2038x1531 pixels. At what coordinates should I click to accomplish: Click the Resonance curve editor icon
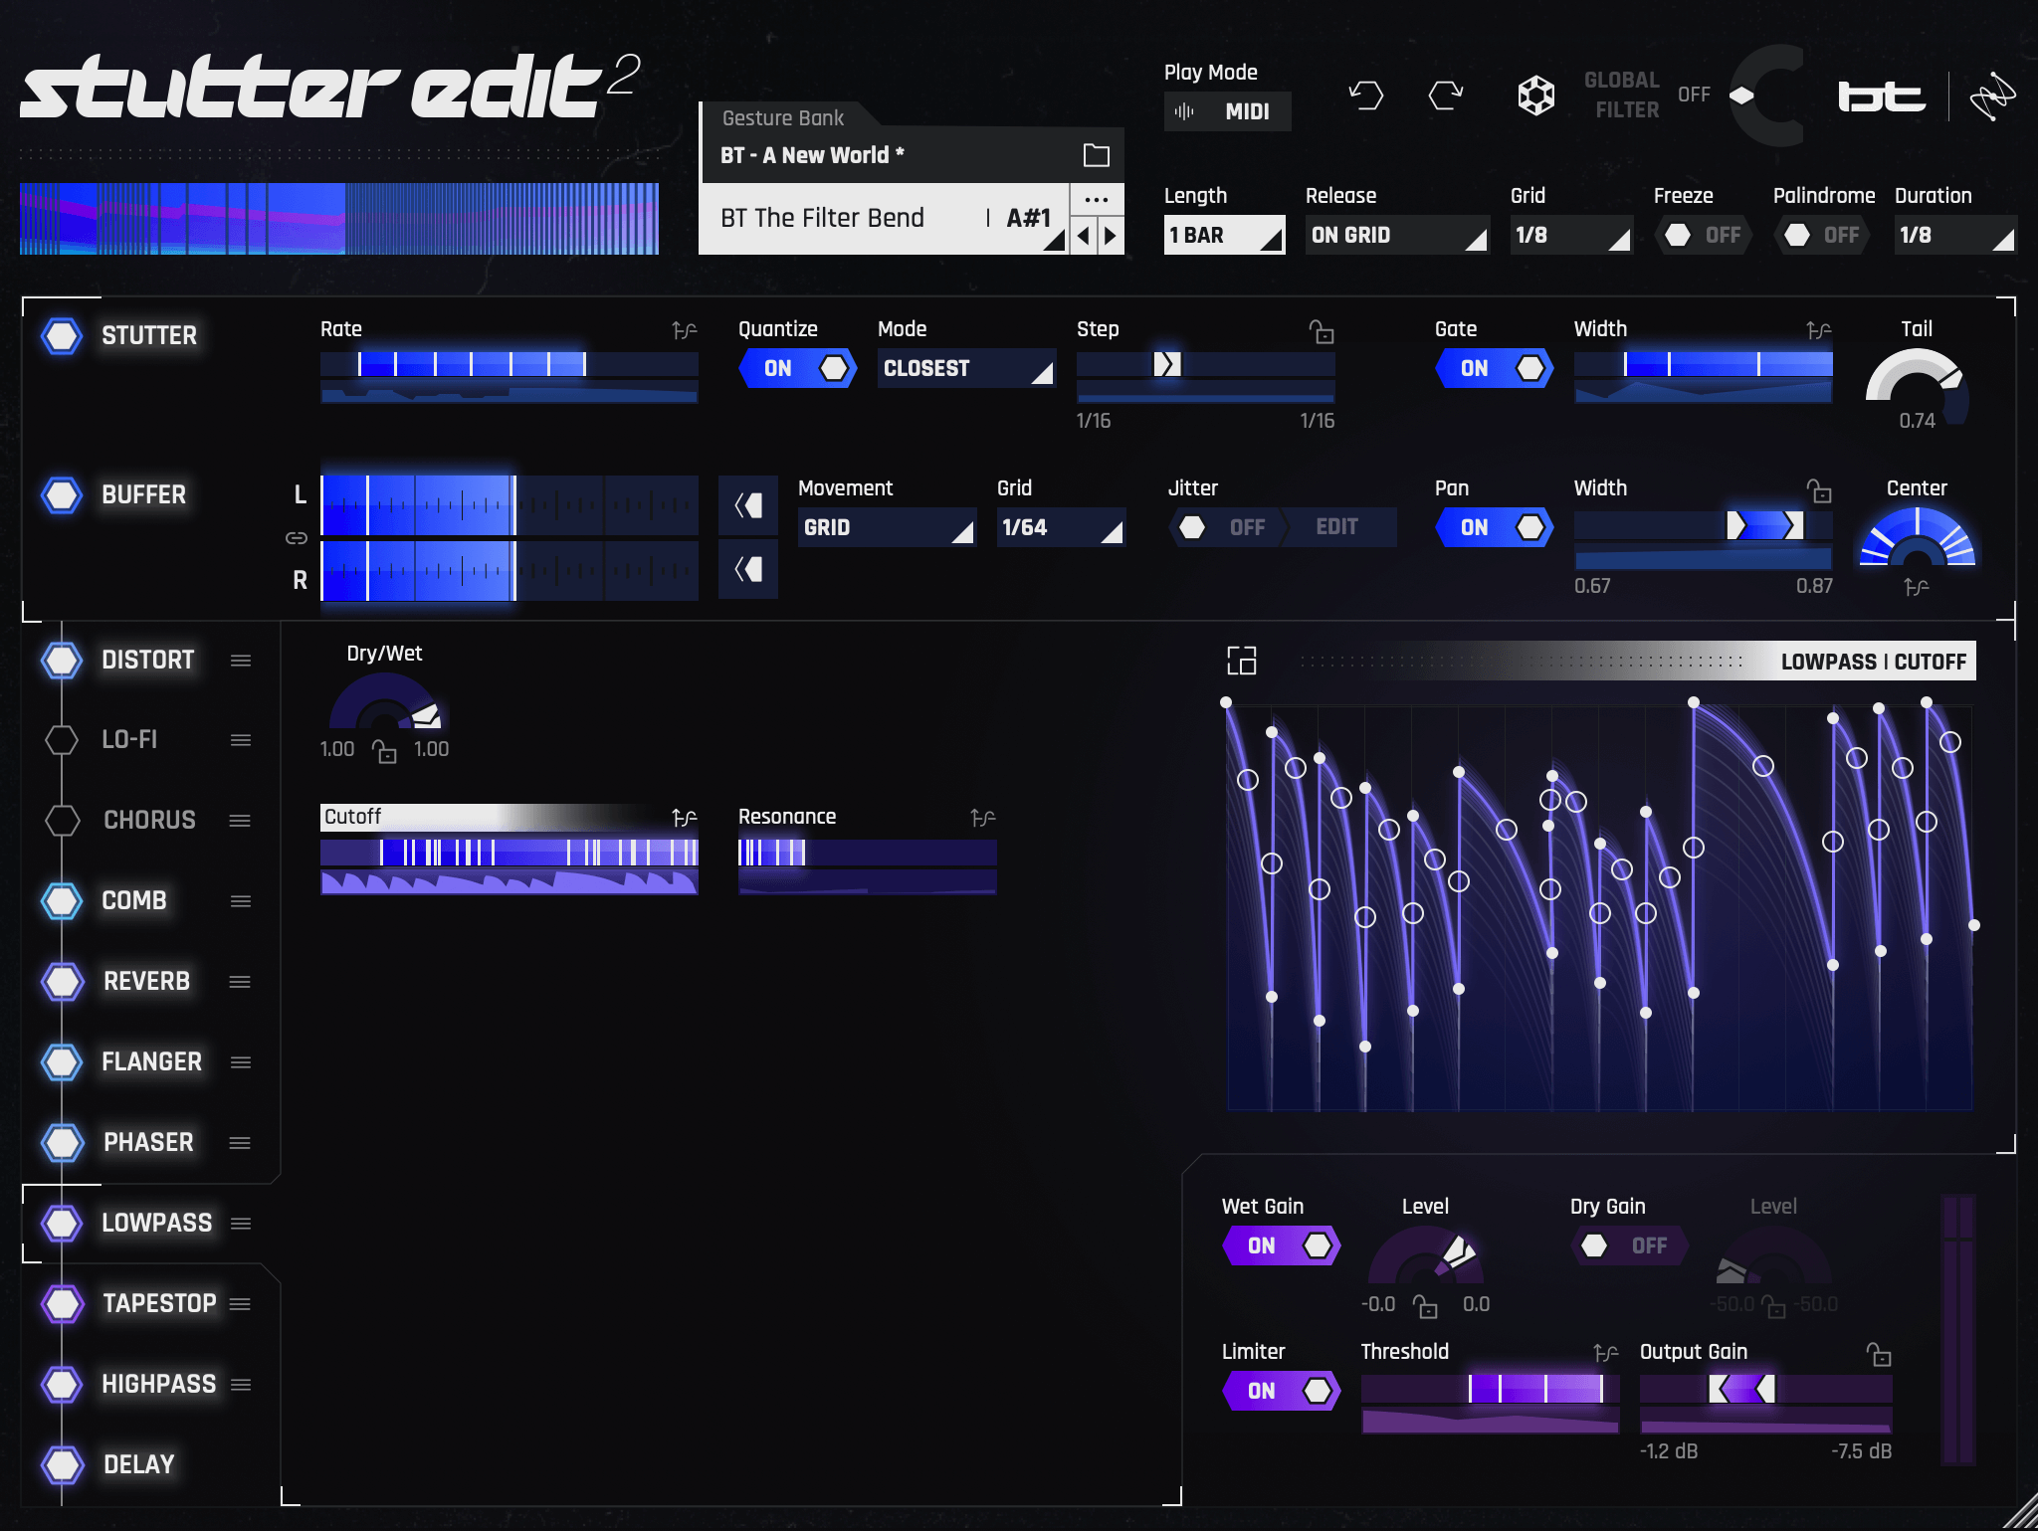(983, 817)
